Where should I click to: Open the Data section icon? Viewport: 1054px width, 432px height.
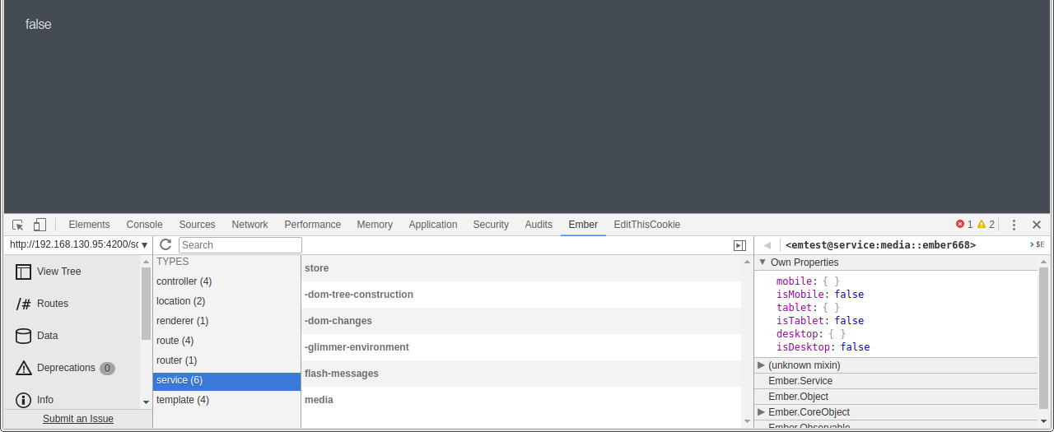coord(23,336)
